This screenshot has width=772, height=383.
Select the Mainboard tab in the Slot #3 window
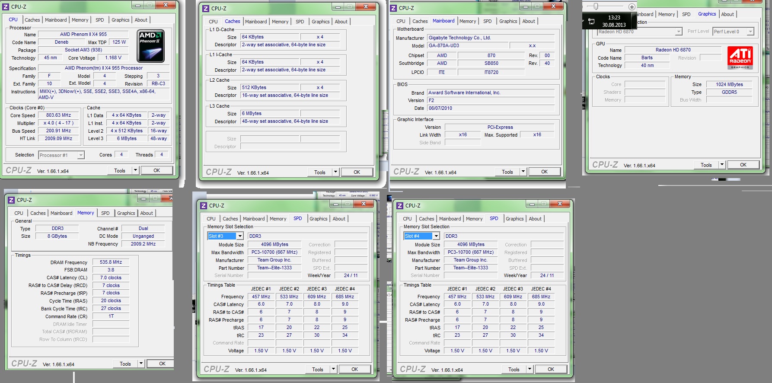[254, 219]
